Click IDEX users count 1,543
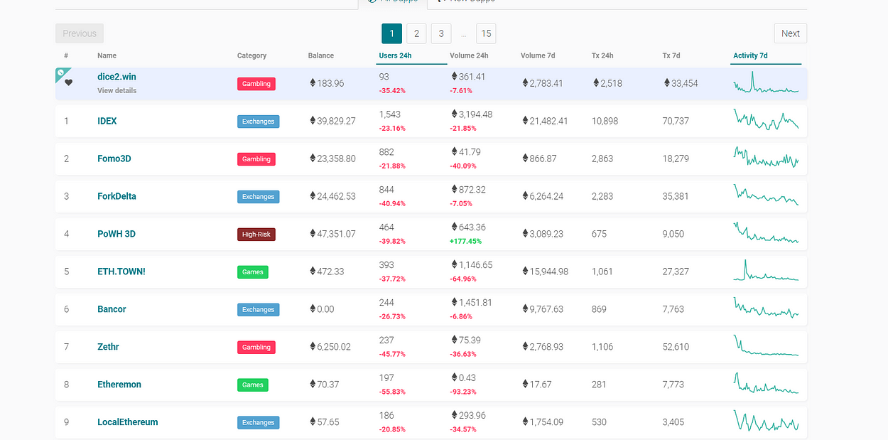The image size is (888, 440). pos(390,114)
